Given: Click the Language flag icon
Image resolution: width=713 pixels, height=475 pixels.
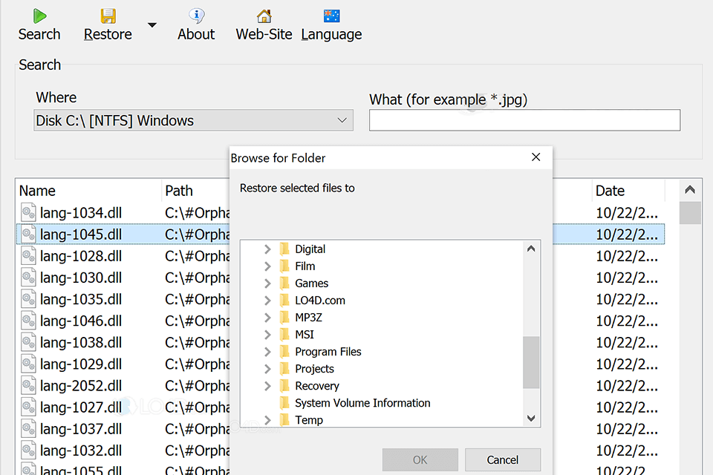Looking at the screenshot, I should coord(331,16).
